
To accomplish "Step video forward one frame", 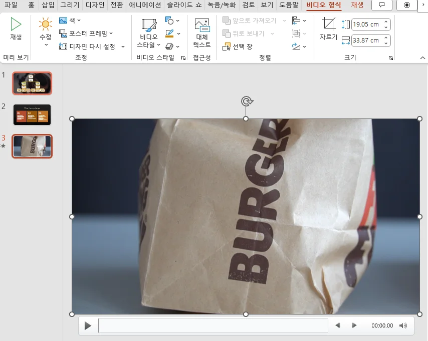I will [354, 325].
